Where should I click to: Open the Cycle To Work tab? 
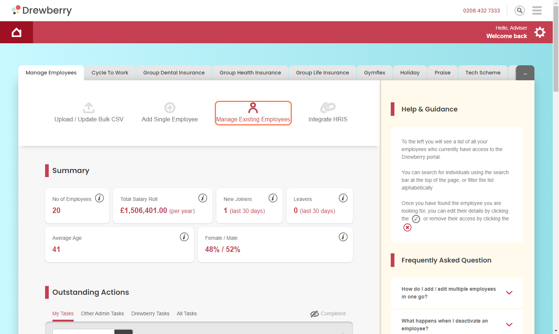110,73
